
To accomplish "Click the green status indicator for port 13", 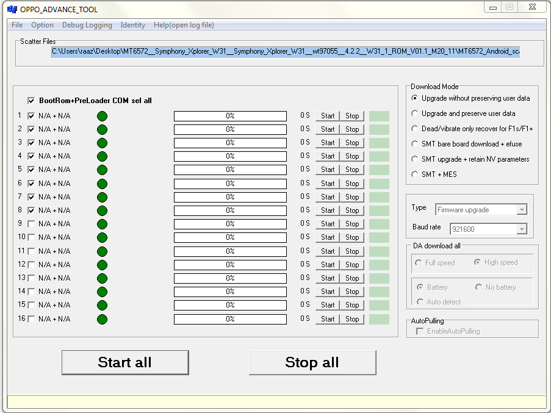I will point(102,279).
